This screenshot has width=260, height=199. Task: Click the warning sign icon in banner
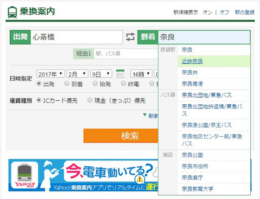pyautogui.click(x=140, y=179)
